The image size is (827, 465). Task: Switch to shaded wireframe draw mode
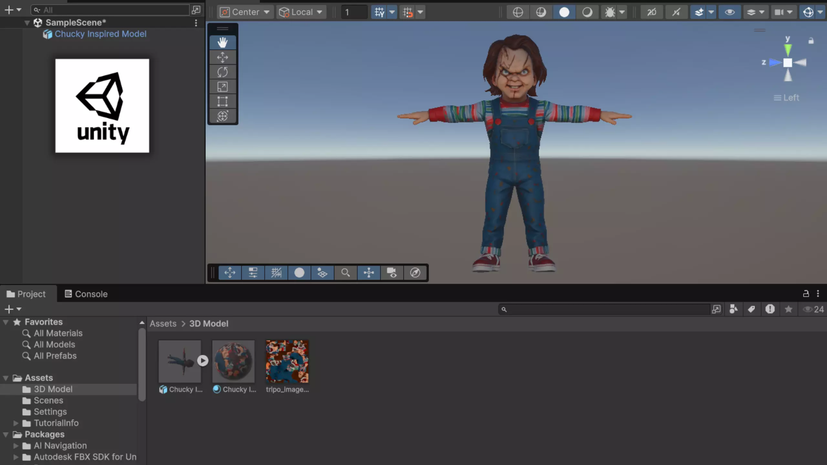541,12
